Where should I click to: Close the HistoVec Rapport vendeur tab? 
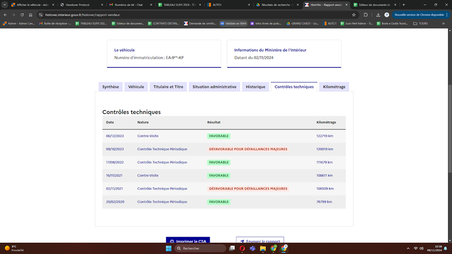coord(346,5)
